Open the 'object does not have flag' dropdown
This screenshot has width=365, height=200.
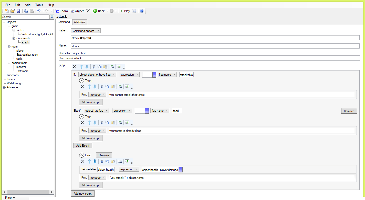pos(97,75)
